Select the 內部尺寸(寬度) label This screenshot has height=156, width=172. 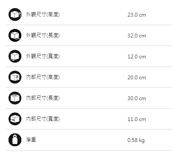tap(43, 119)
